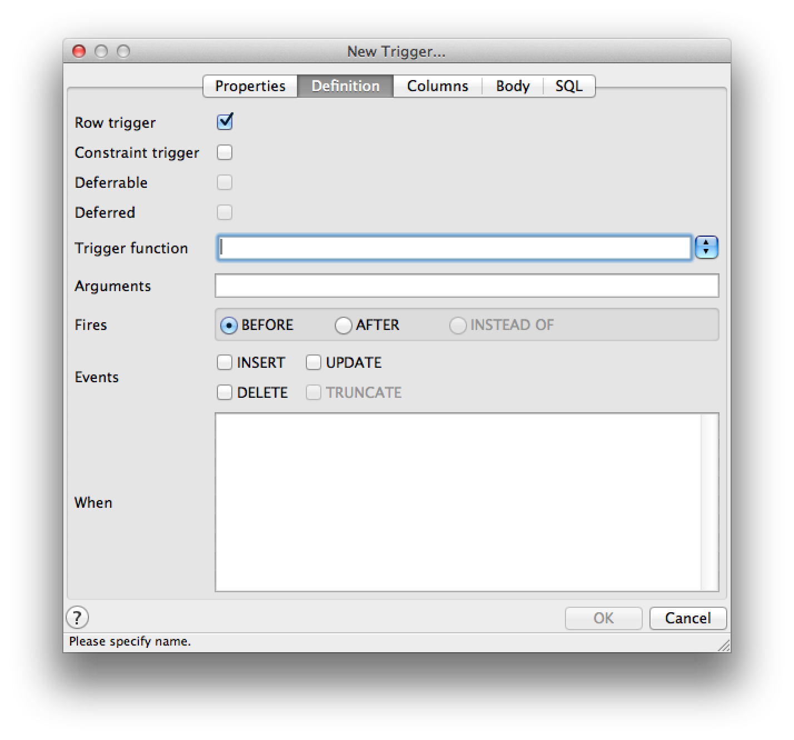This screenshot has height=740, width=794.
Task: Click the help question mark icon
Action: pyautogui.click(x=77, y=617)
